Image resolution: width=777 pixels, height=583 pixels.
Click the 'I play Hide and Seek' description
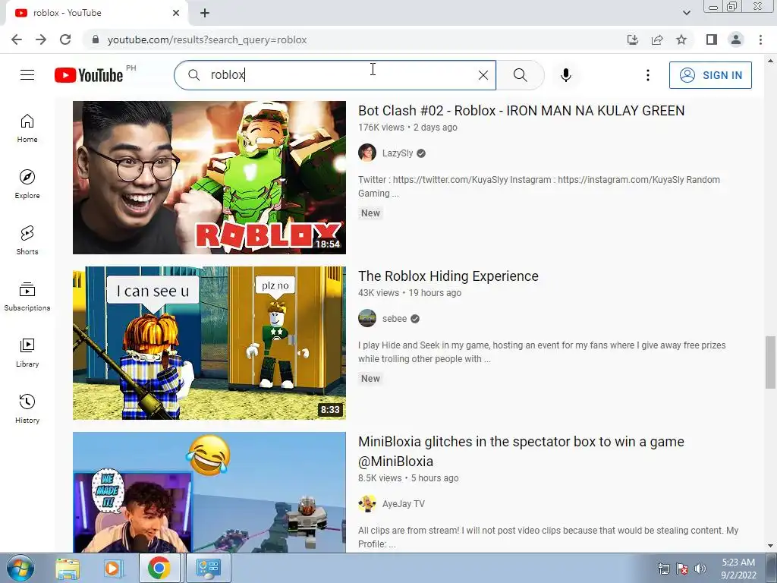[x=542, y=352]
